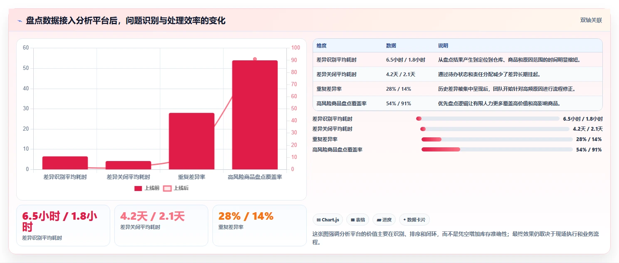Open the 28% / 14% data card

259,226
